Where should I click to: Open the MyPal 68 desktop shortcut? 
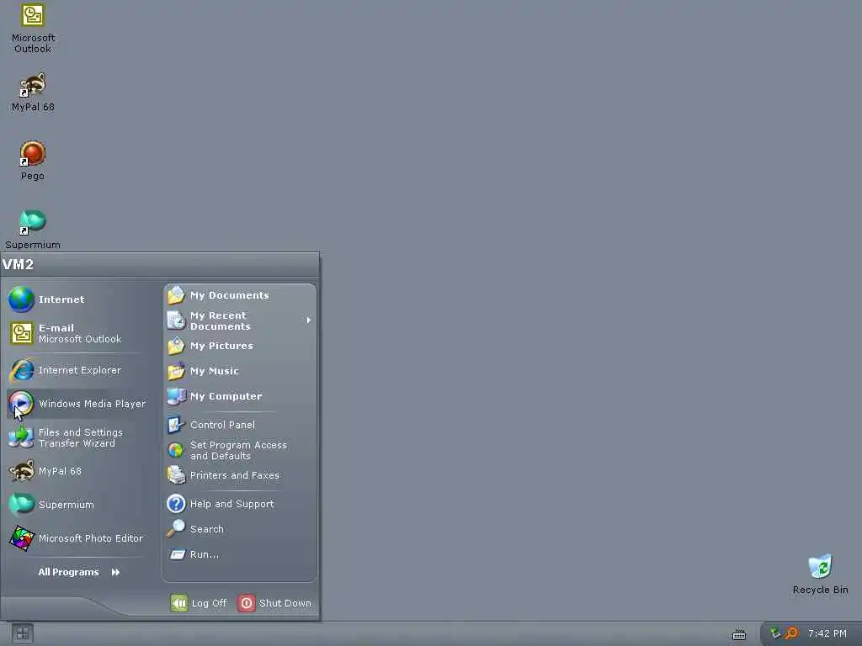click(33, 93)
